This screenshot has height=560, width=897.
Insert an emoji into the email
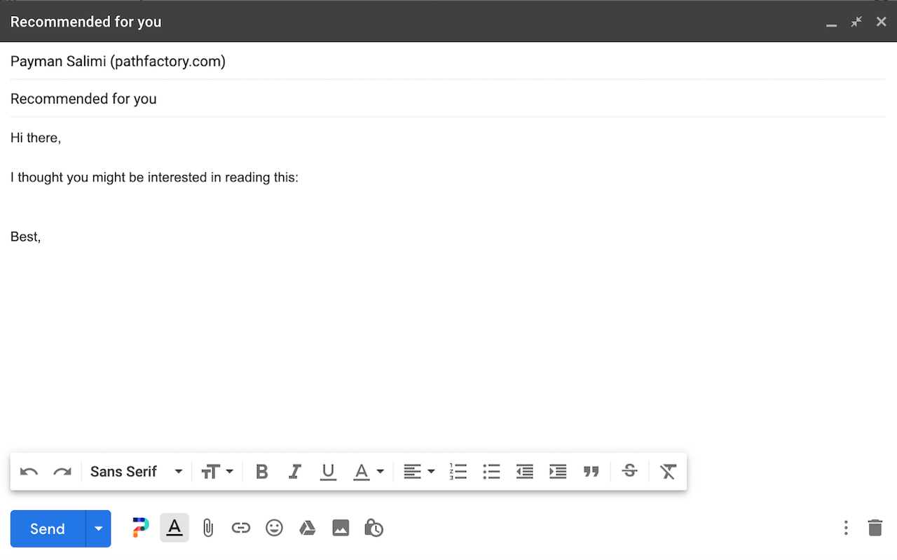coord(274,528)
